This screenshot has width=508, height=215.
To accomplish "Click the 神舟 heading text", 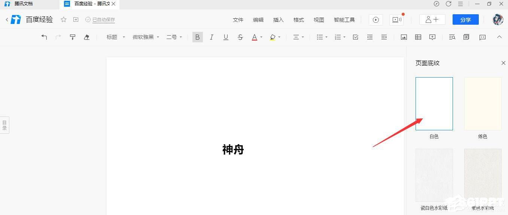I will click(233, 150).
